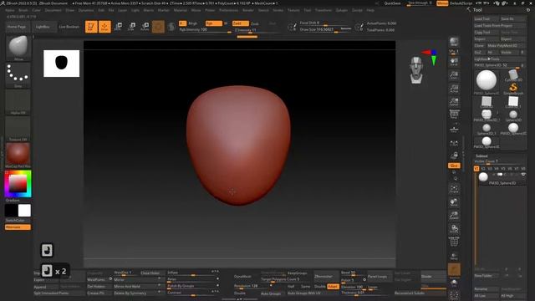
Task: Click the Frame view icon
Action: pyautogui.click(x=454, y=189)
